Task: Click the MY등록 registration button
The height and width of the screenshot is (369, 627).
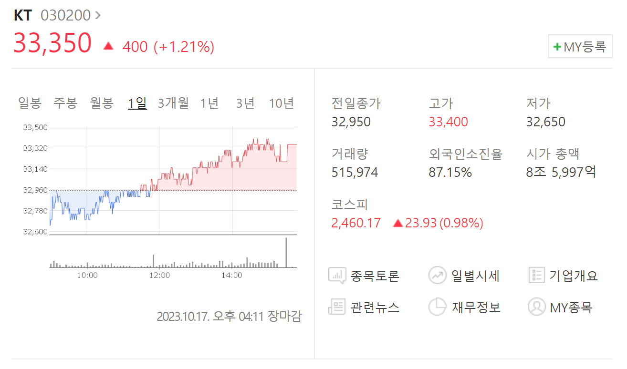Action: 580,46
